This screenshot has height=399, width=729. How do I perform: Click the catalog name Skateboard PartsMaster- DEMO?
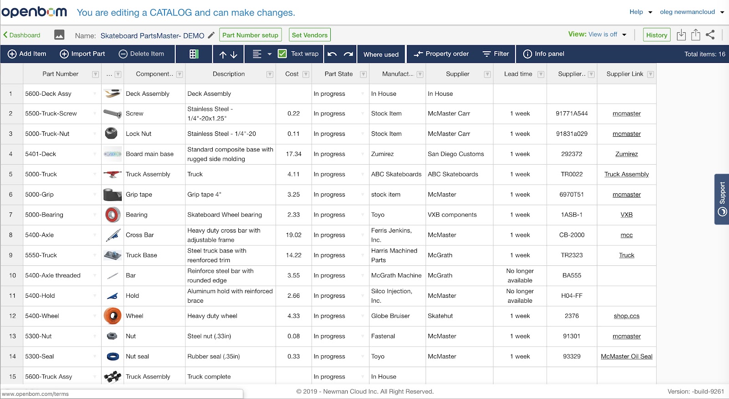tap(152, 36)
